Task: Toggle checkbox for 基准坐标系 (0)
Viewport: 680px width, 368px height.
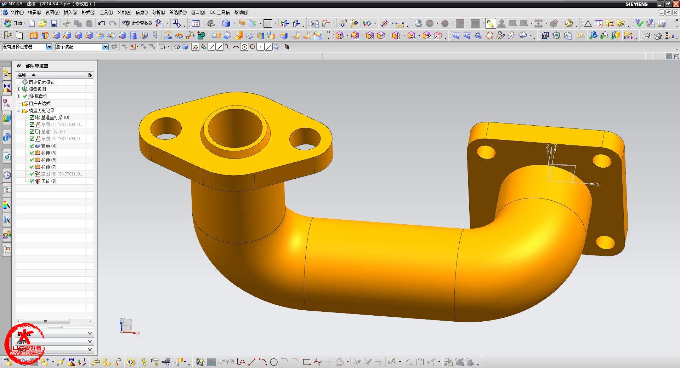Action: [x=32, y=117]
